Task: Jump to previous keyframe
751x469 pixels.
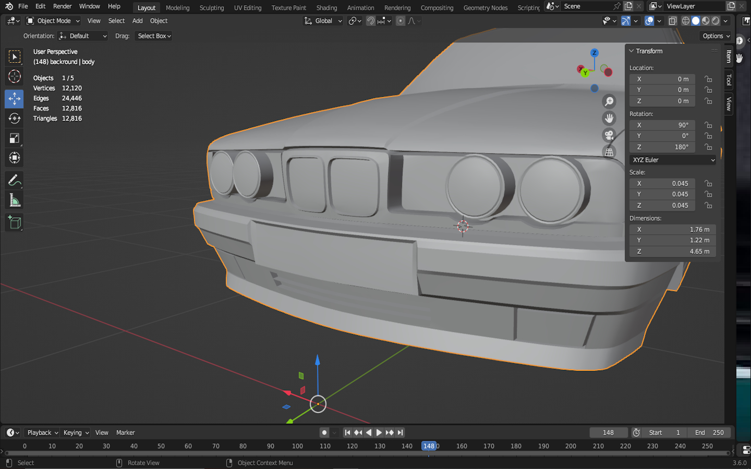Action: [x=358, y=433]
